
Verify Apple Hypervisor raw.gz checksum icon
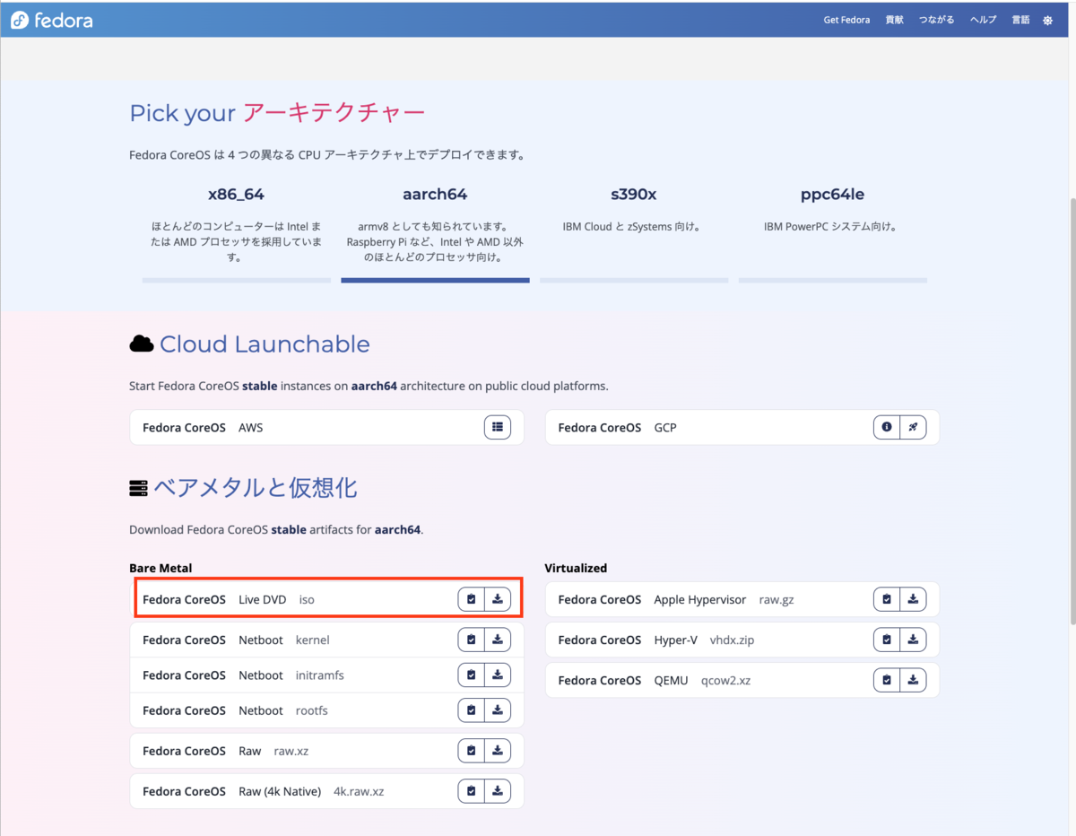[x=887, y=599]
